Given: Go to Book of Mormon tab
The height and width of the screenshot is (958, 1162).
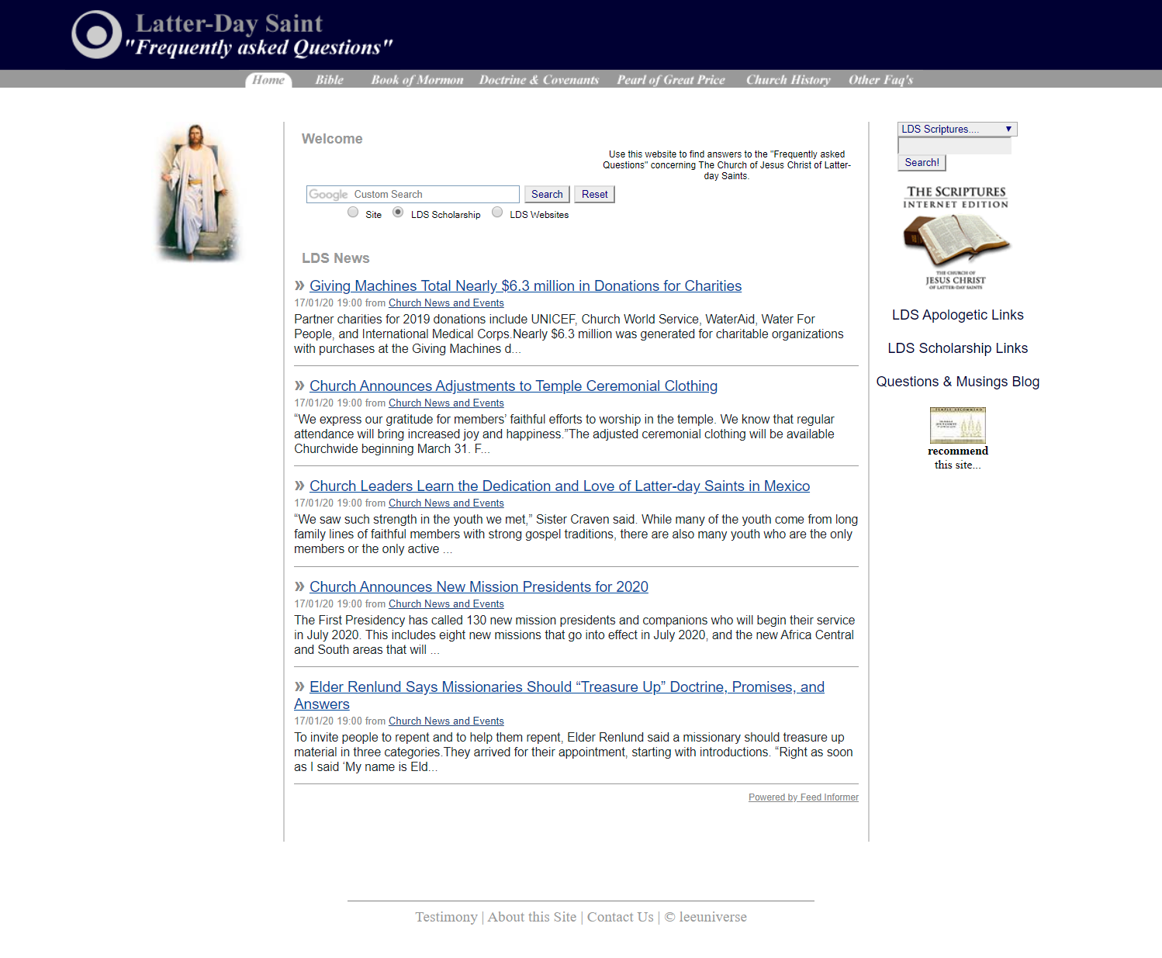Looking at the screenshot, I should 417,80.
